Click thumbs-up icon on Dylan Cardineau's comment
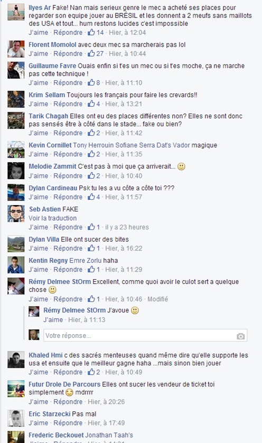 [x=91, y=197]
